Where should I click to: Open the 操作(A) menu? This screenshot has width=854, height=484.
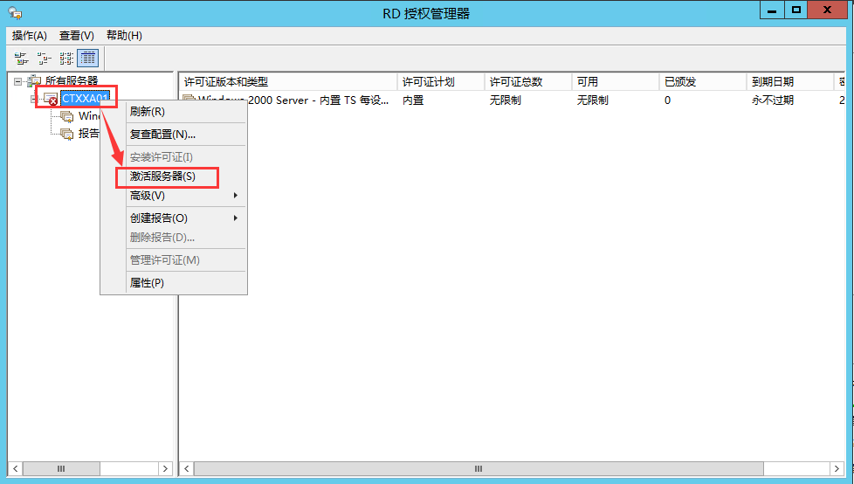tap(30, 36)
